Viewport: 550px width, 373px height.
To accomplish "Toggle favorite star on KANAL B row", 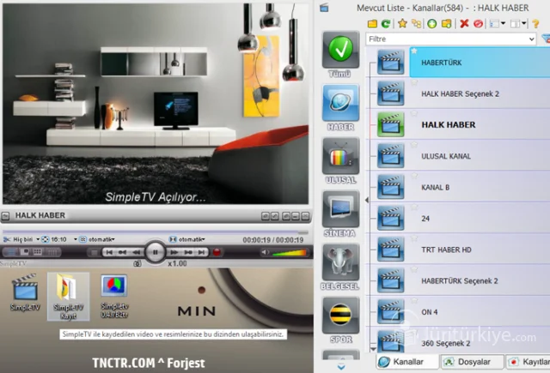I will (414, 176).
